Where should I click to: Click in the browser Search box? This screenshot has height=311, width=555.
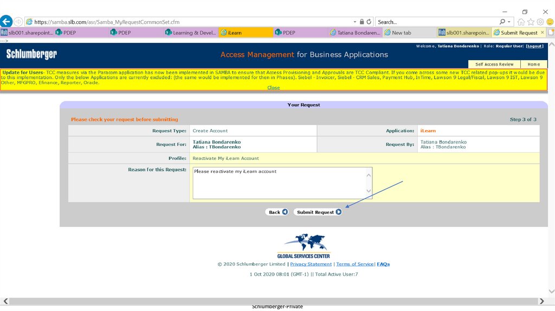(x=437, y=22)
